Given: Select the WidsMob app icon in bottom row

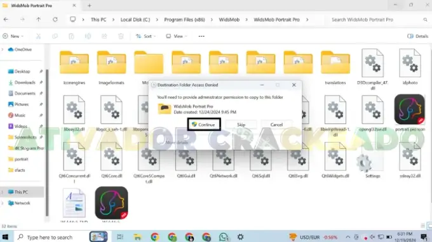Looking at the screenshot, I should pos(111,204).
